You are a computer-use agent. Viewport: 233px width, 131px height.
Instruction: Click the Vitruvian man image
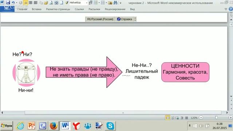click(26, 73)
